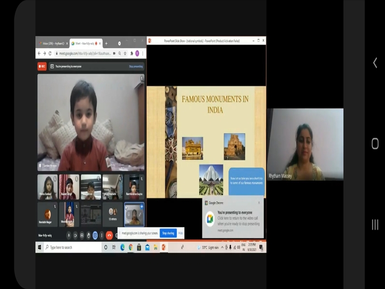Reload the Meet page

(50, 53)
